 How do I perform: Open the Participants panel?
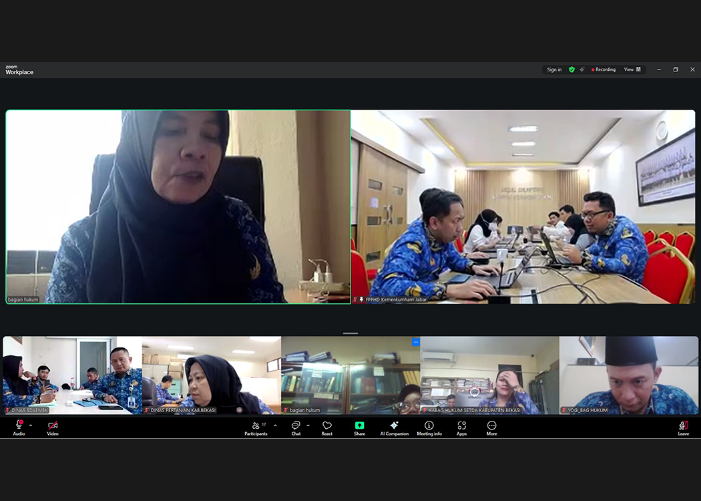256,428
